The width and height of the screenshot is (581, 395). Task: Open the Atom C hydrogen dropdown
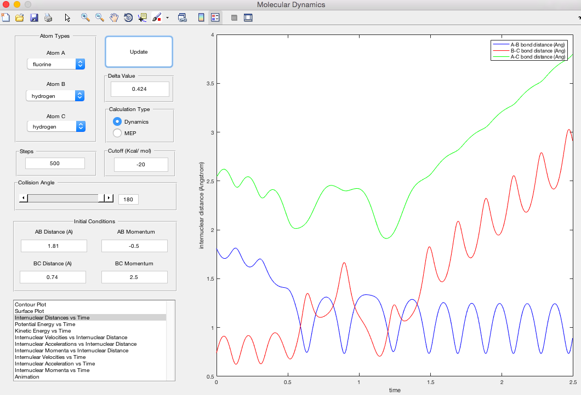[55, 126]
